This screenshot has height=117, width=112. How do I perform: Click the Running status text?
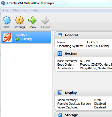[x=26, y=39]
